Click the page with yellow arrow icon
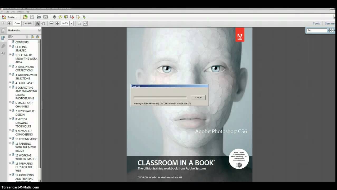Viewport: 337px width, 190px height. (78, 17)
